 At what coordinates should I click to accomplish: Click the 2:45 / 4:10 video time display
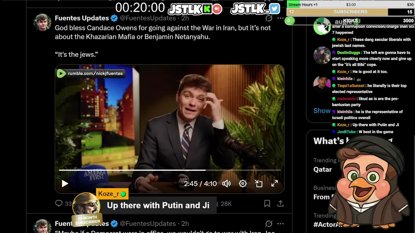[x=200, y=183]
